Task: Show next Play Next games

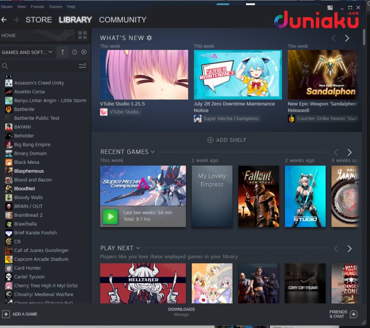Action: pyautogui.click(x=350, y=248)
